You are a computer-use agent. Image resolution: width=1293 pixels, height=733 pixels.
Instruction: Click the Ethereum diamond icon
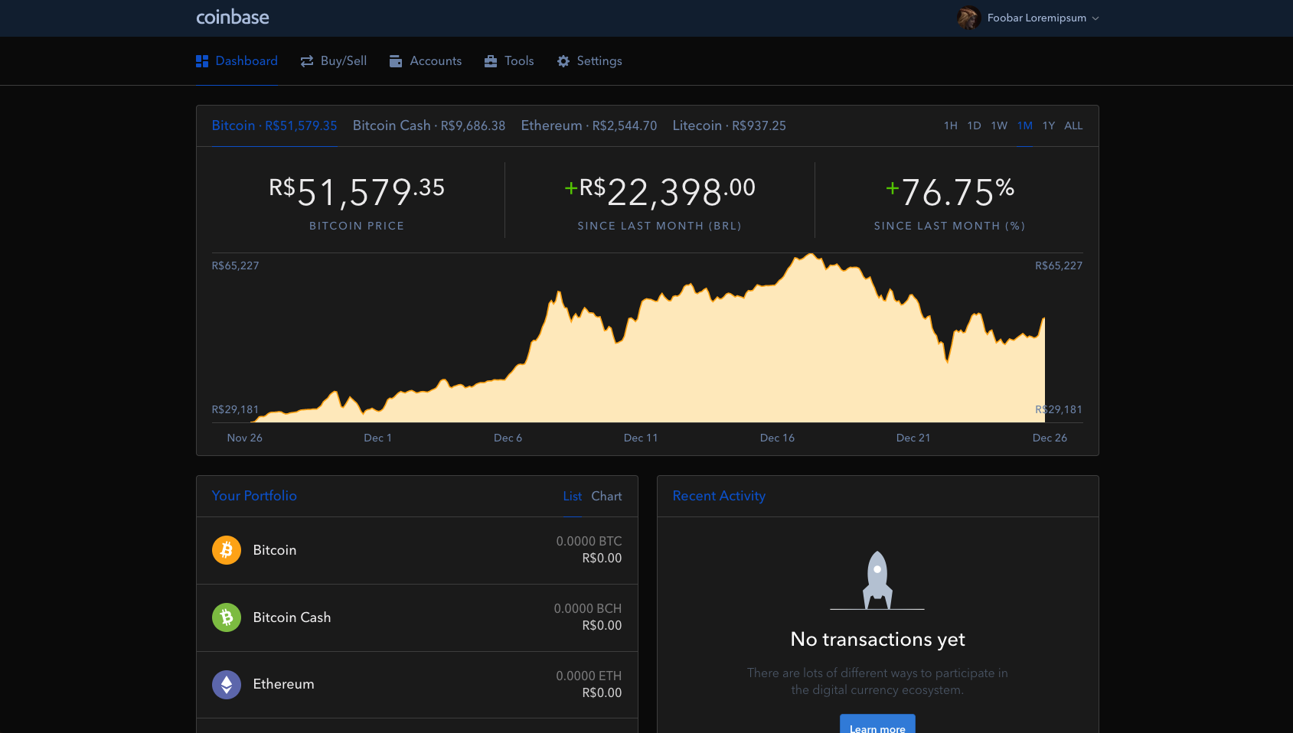pos(226,684)
